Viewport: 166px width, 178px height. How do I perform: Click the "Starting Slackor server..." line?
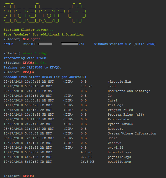29,30
